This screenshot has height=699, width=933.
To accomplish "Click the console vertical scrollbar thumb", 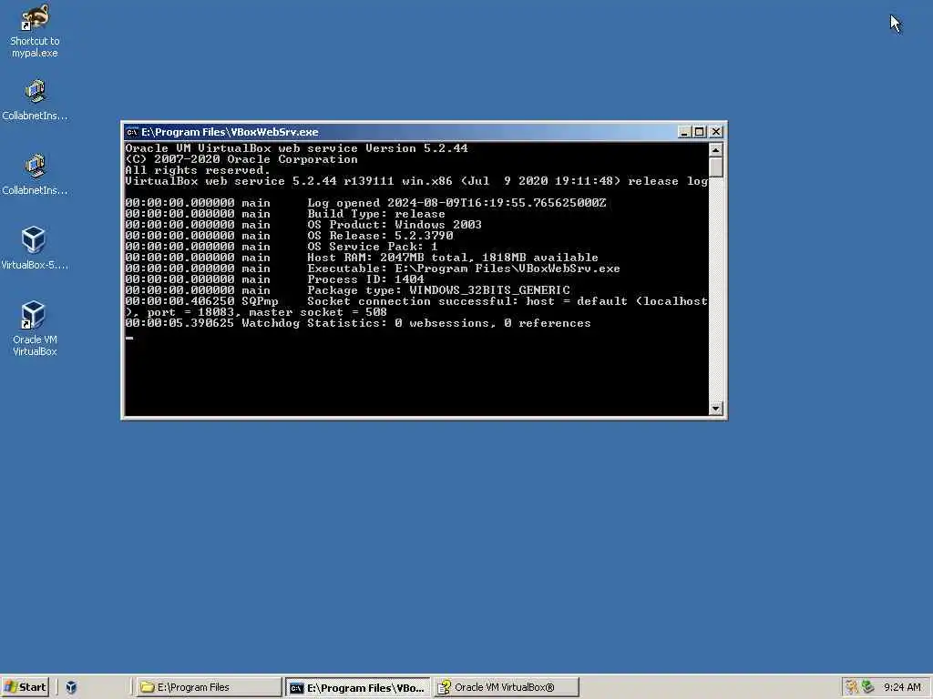I will coord(716,167).
